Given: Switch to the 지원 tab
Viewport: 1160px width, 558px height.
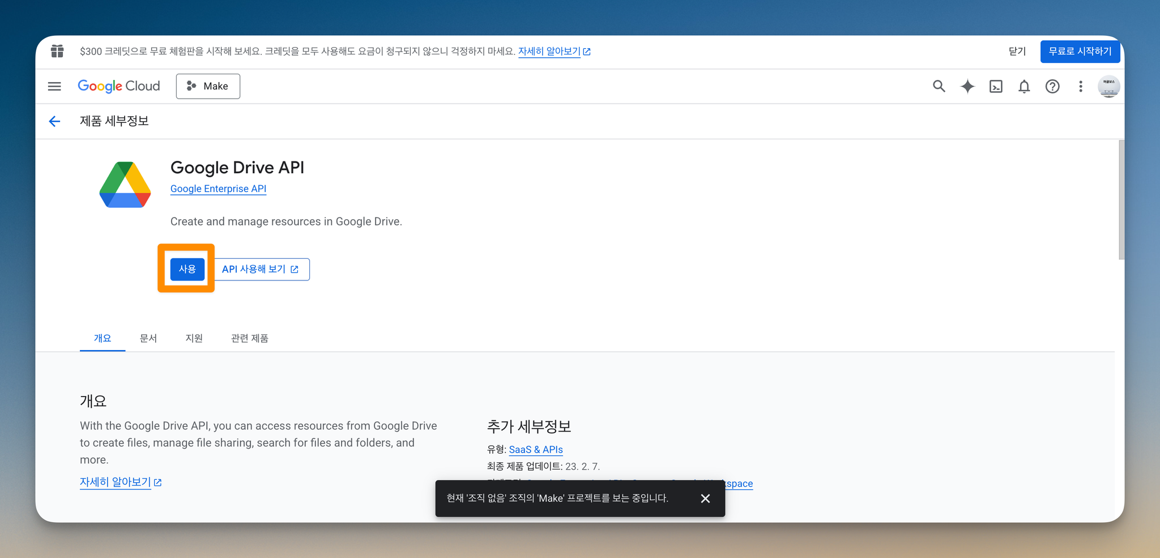Looking at the screenshot, I should pyautogui.click(x=194, y=338).
